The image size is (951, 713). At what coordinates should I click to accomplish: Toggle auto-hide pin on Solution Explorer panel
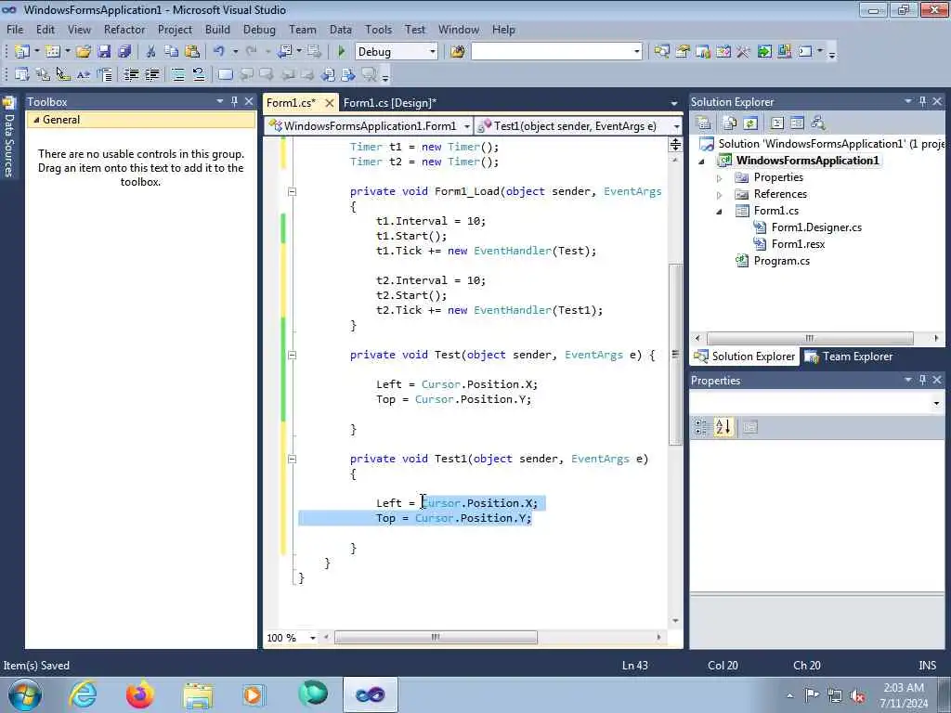coord(922,101)
